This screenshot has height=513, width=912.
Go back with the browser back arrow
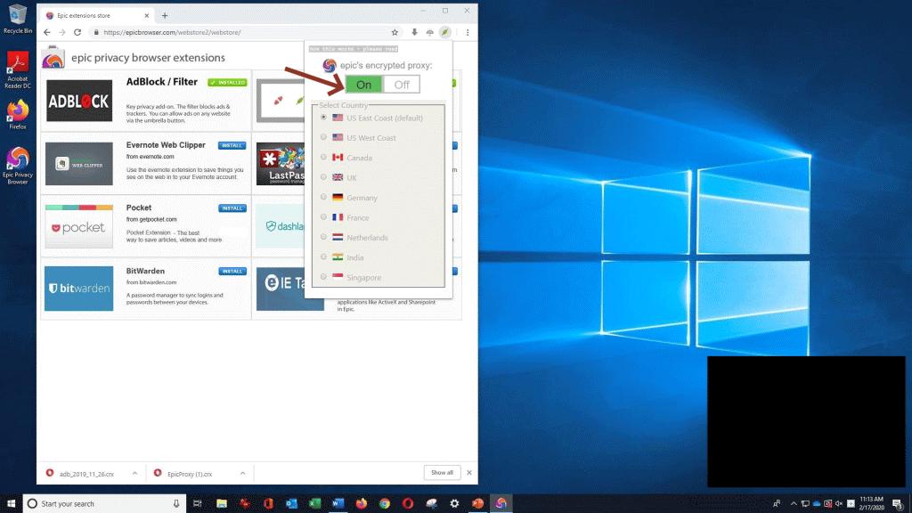click(x=47, y=33)
